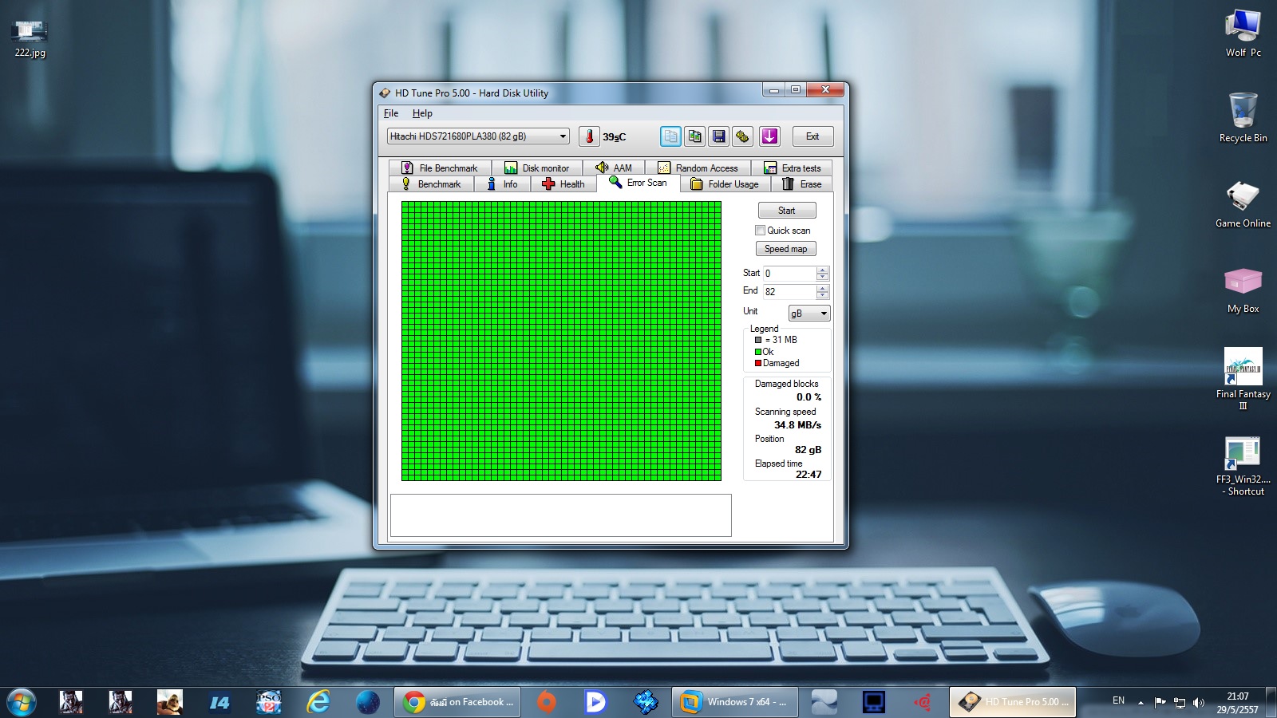1277x718 pixels.
Task: Click the Speed map button
Action: (x=786, y=249)
